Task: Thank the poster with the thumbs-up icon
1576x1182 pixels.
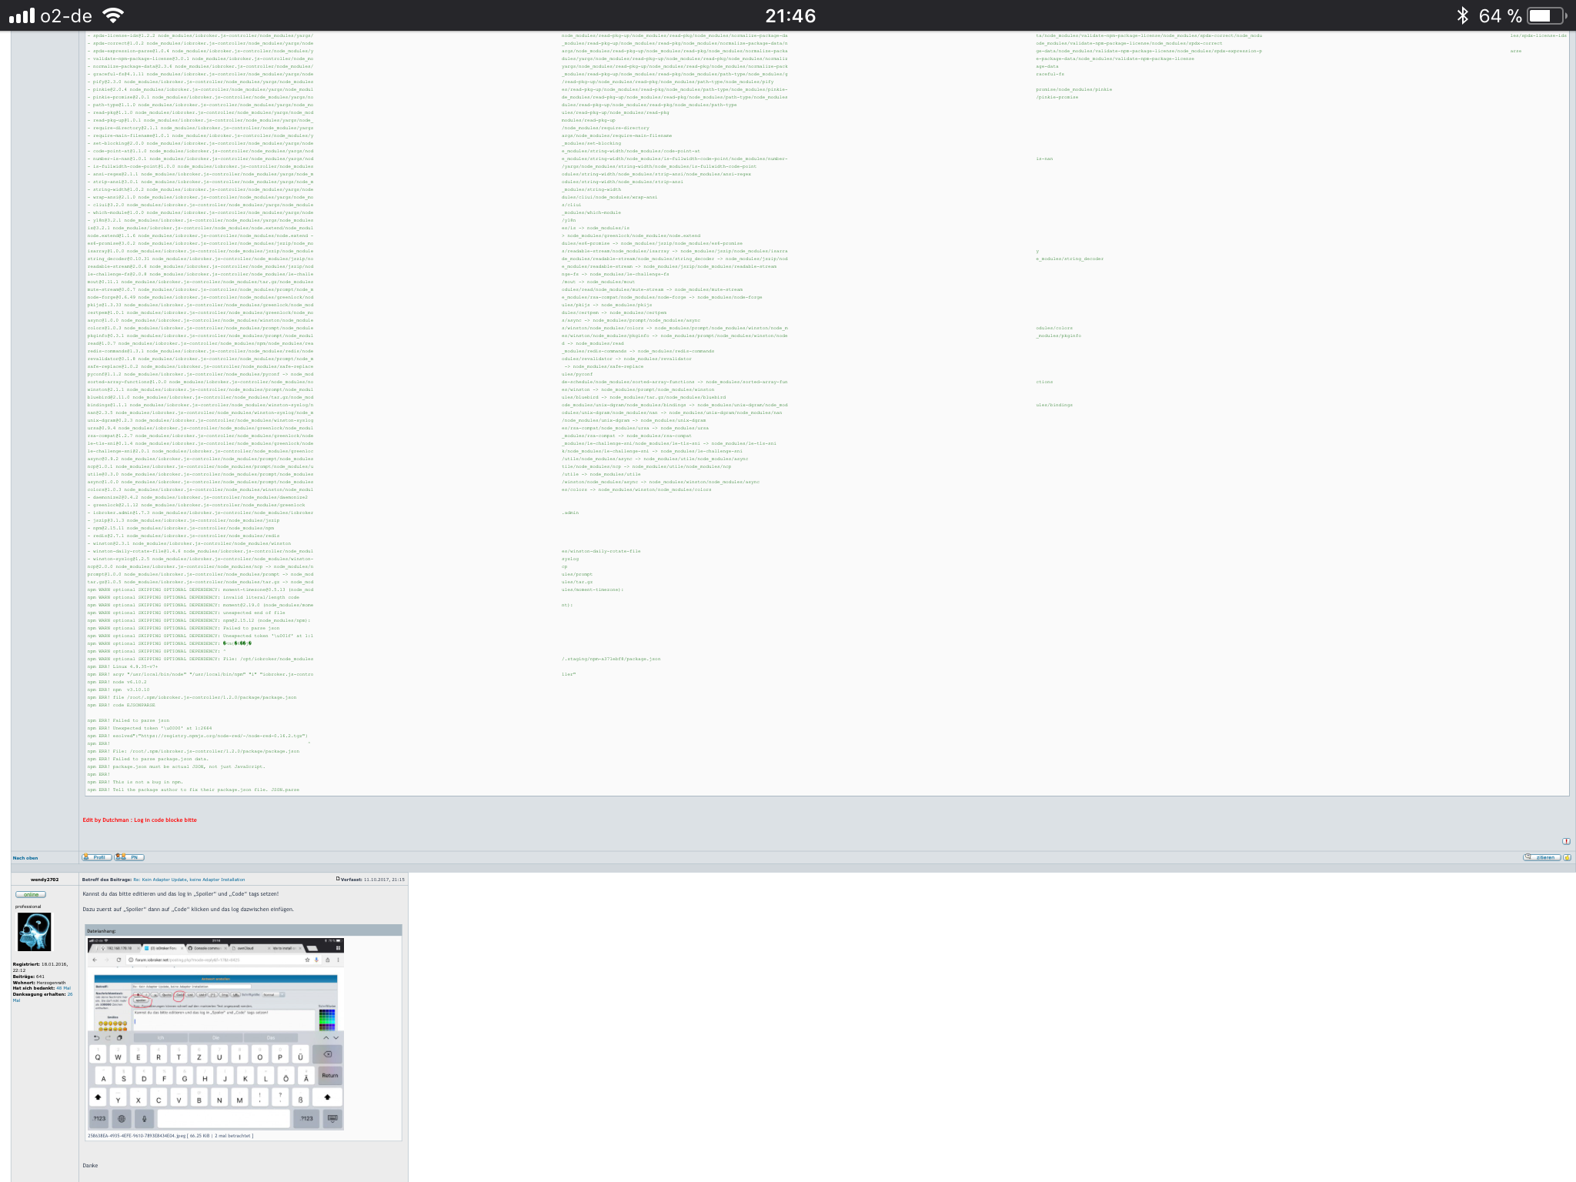Action: (x=1568, y=857)
